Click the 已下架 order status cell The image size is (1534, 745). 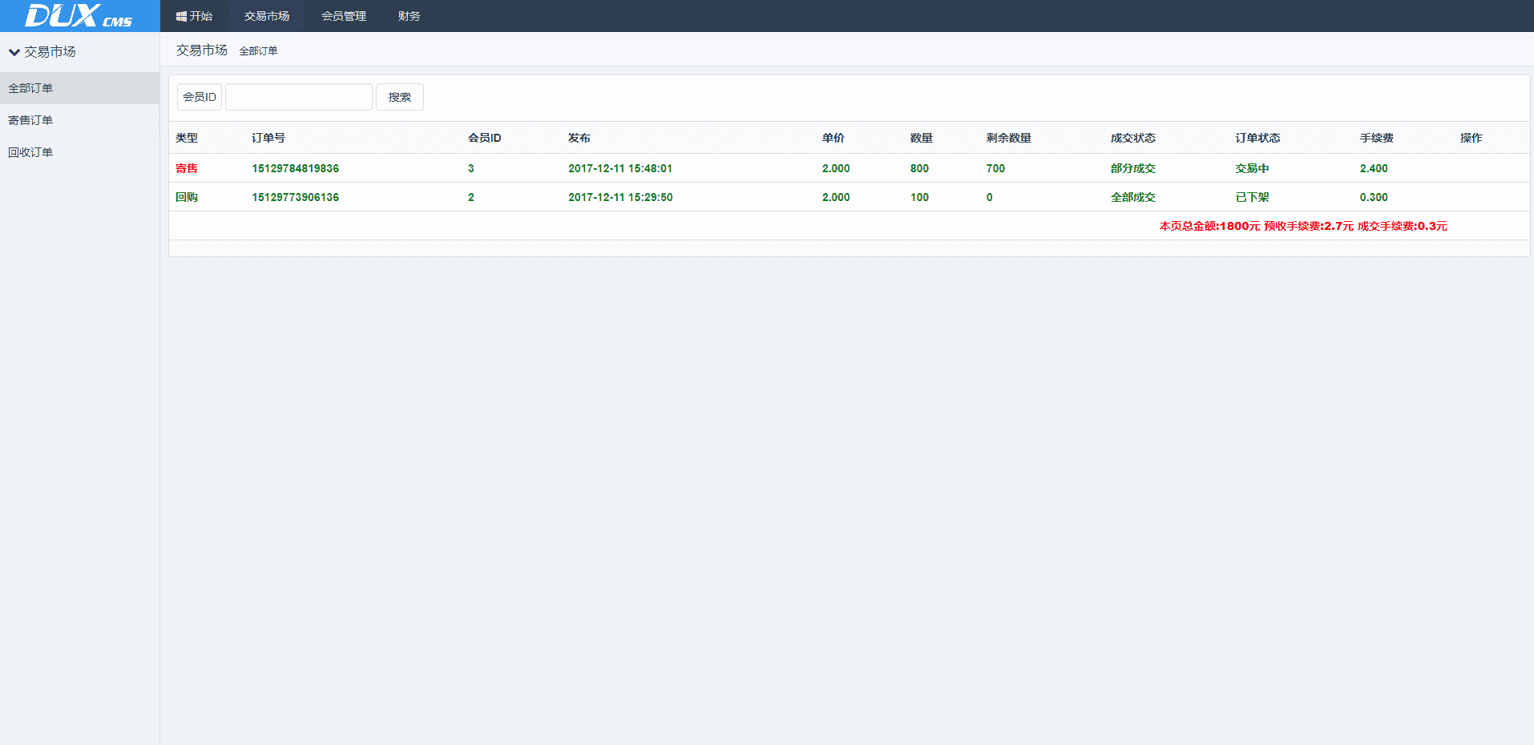click(1253, 197)
